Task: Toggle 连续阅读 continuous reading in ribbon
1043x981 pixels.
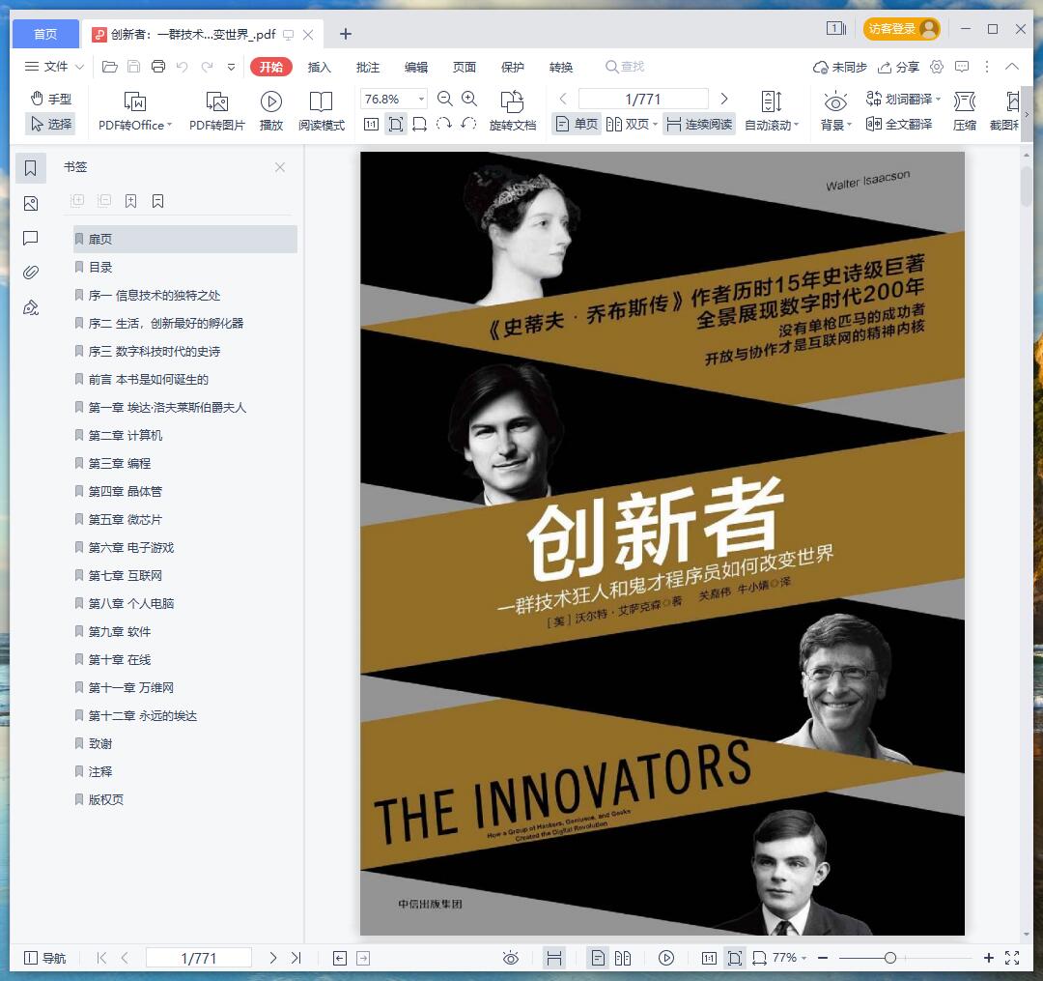Action: coord(699,124)
